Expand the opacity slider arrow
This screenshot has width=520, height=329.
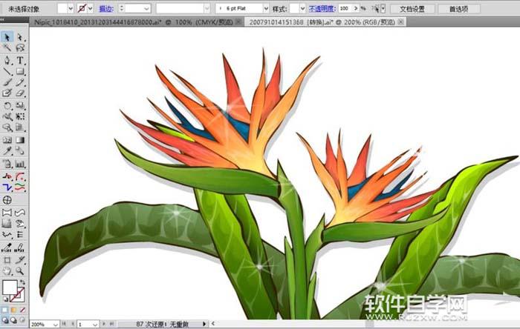click(356, 8)
